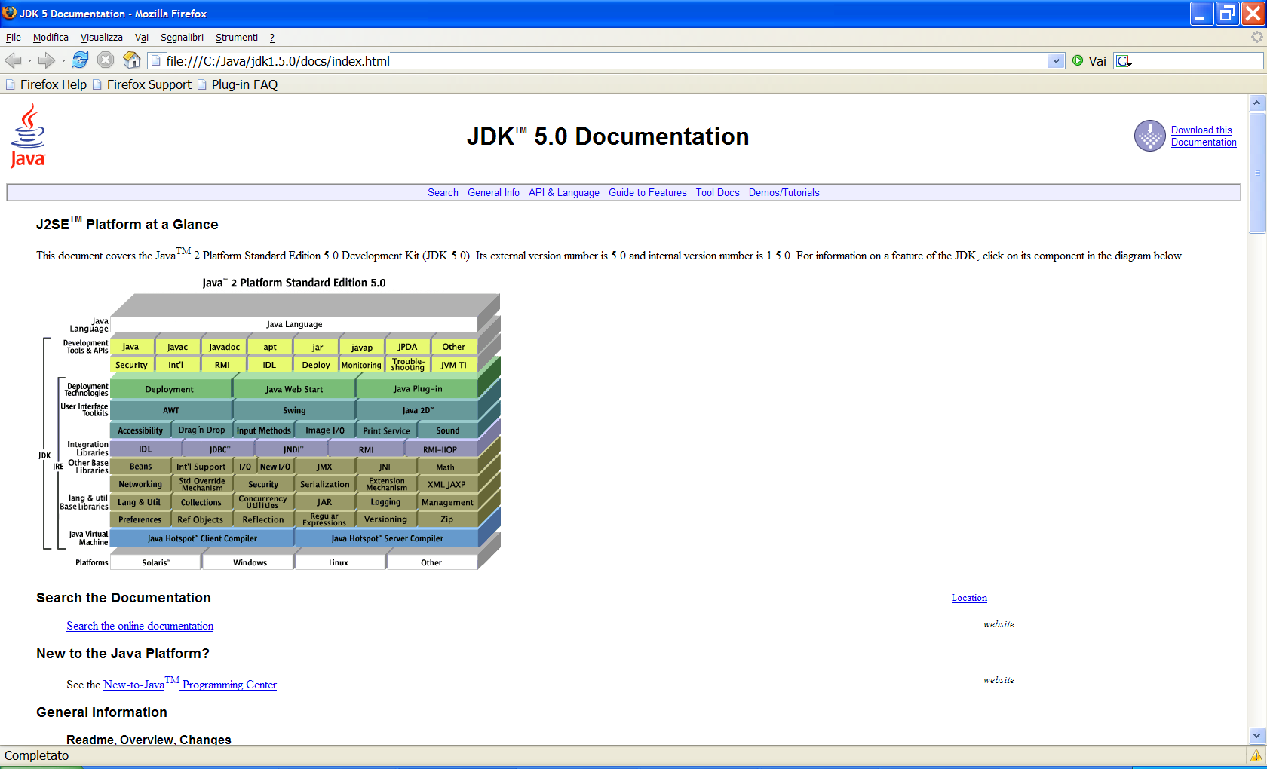Click javac in the platform diagram

point(178,347)
